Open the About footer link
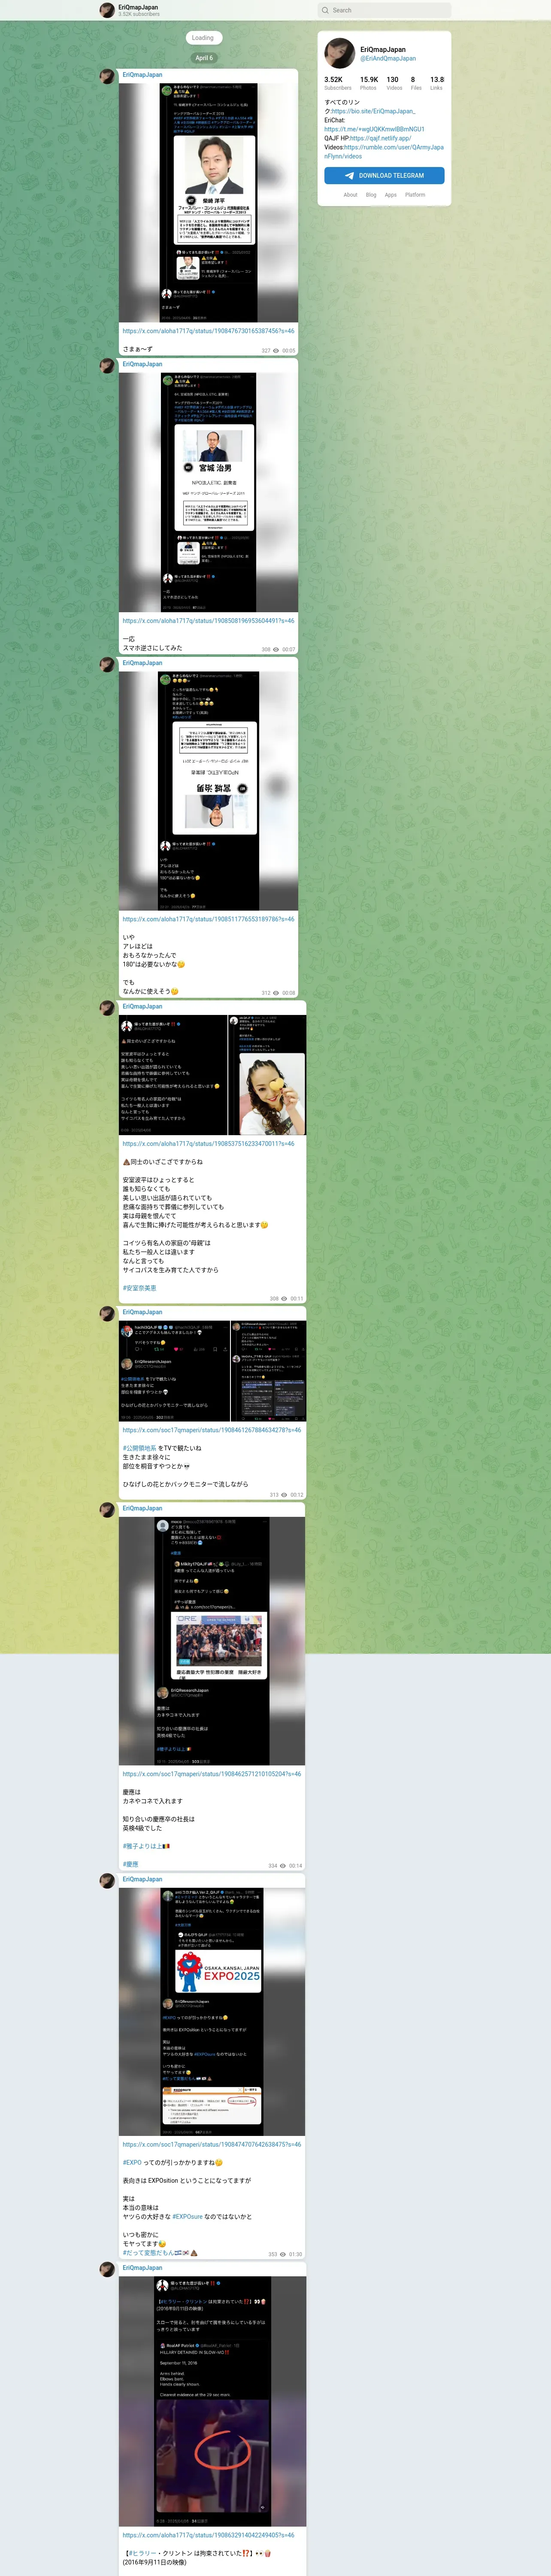Viewport: 551px width, 2576px height. click(x=350, y=195)
